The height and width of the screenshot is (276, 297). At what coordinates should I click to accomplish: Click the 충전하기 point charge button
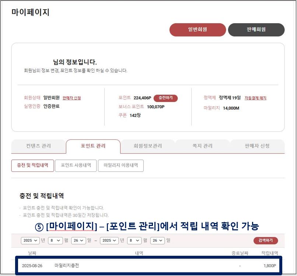[x=165, y=98]
